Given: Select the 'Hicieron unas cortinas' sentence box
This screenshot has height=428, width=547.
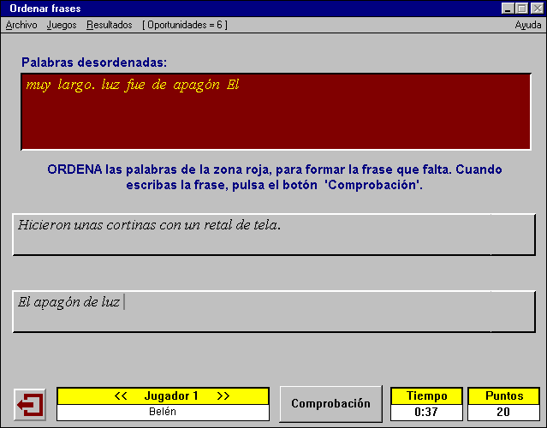Looking at the screenshot, I should click(x=274, y=234).
